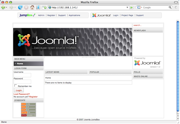The height and width of the screenshot is (124, 180).
Task: Open the JumpBox Support link
Action: [x=62, y=15]
